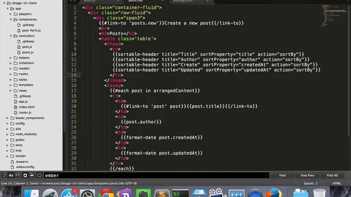Click the find input containing ember
351x197 pixels.
coord(156,176)
